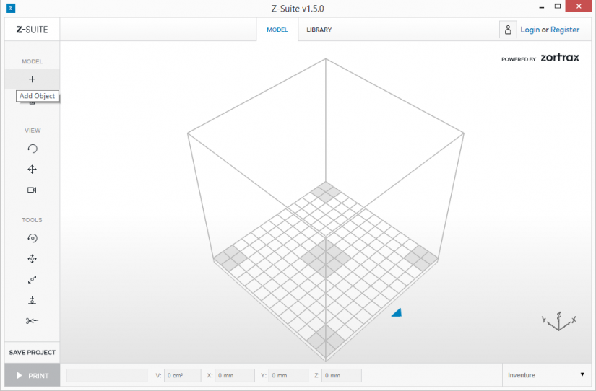Switch to the MODEL tab

[277, 30]
